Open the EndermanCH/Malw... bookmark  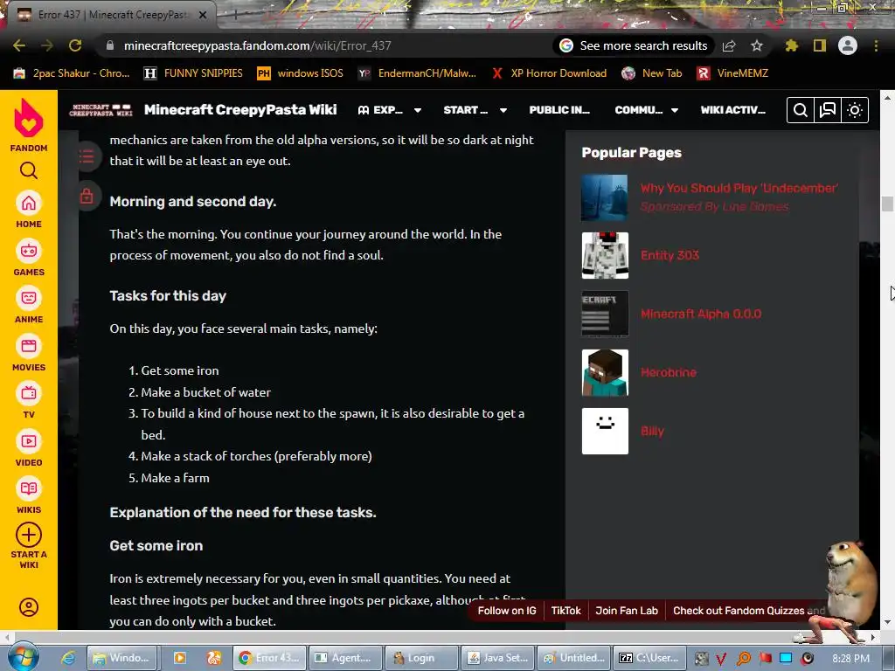(417, 73)
